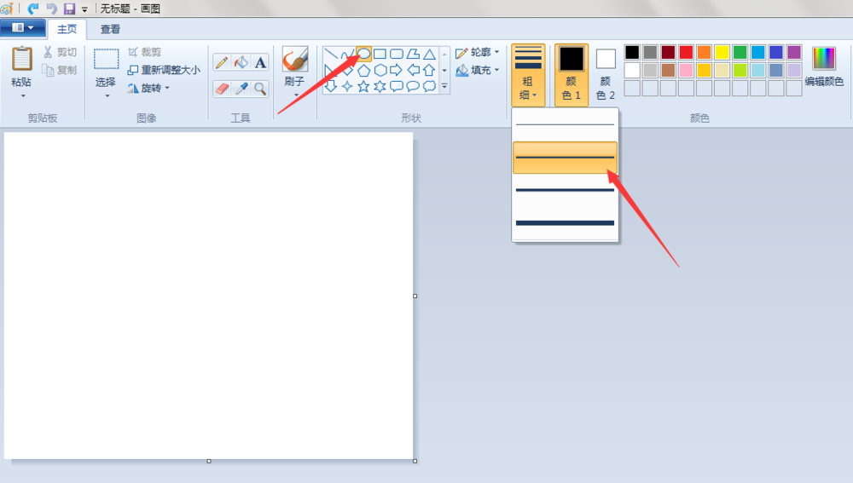853x483 pixels.
Task: Click the Brush tool icon
Action: (295, 60)
